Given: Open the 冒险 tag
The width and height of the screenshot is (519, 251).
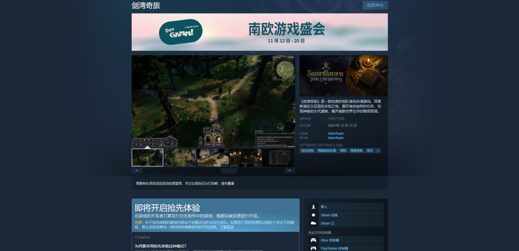Looking at the screenshot, I should pos(343,151).
